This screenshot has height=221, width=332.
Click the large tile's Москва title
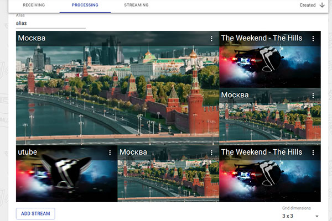tap(32, 38)
